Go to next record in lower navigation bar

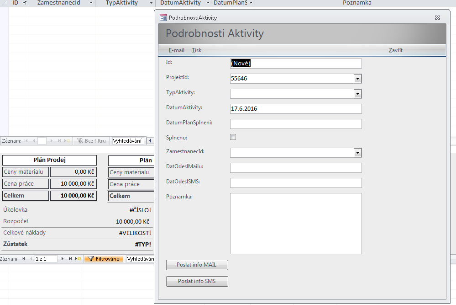[63, 259]
